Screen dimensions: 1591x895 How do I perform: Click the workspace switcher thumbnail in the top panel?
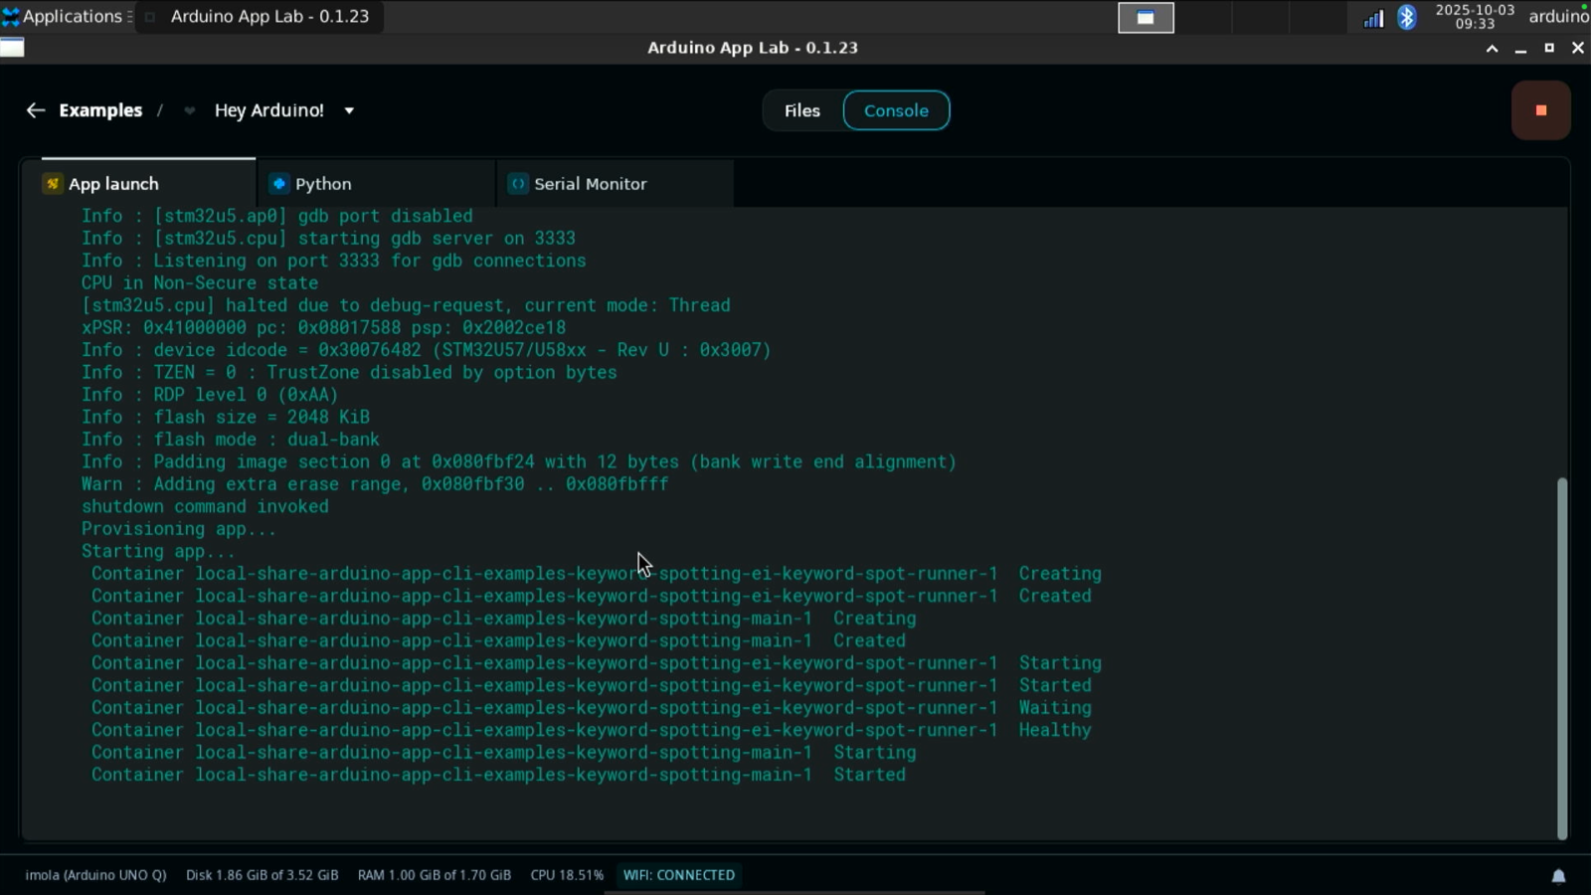(1146, 18)
